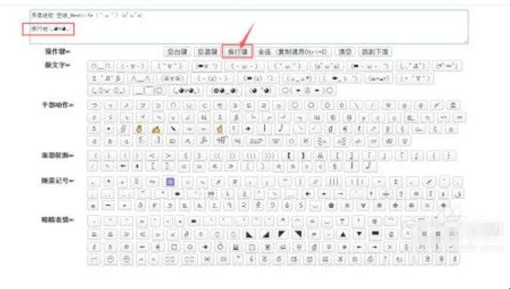Screen dimensions: 510x289
Task: Click the 全选 select-all button
Action: point(292,51)
